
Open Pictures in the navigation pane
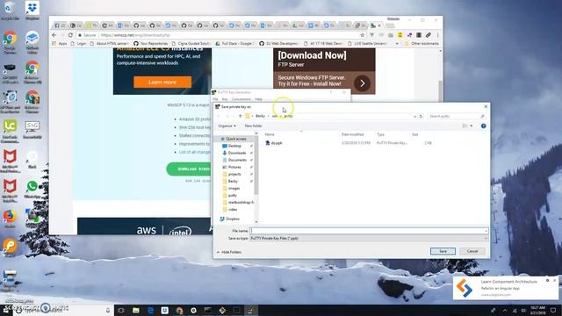click(x=234, y=167)
